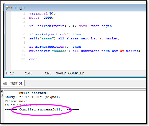
Task: Click the 'Col 5' status bar entry
Action: coord(28,73)
